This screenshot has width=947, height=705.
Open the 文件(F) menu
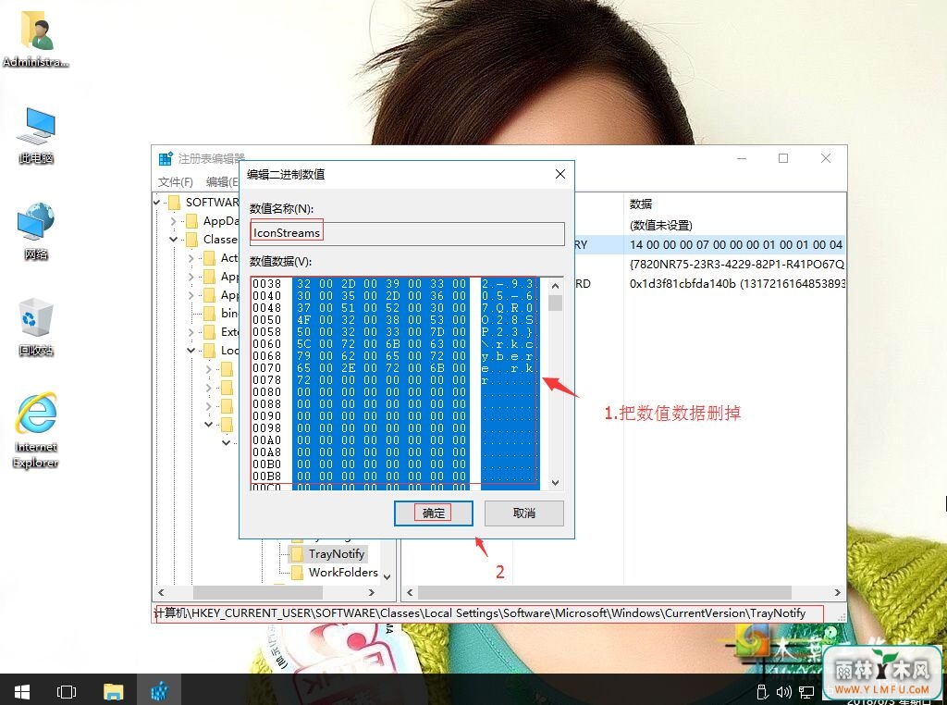pos(176,182)
